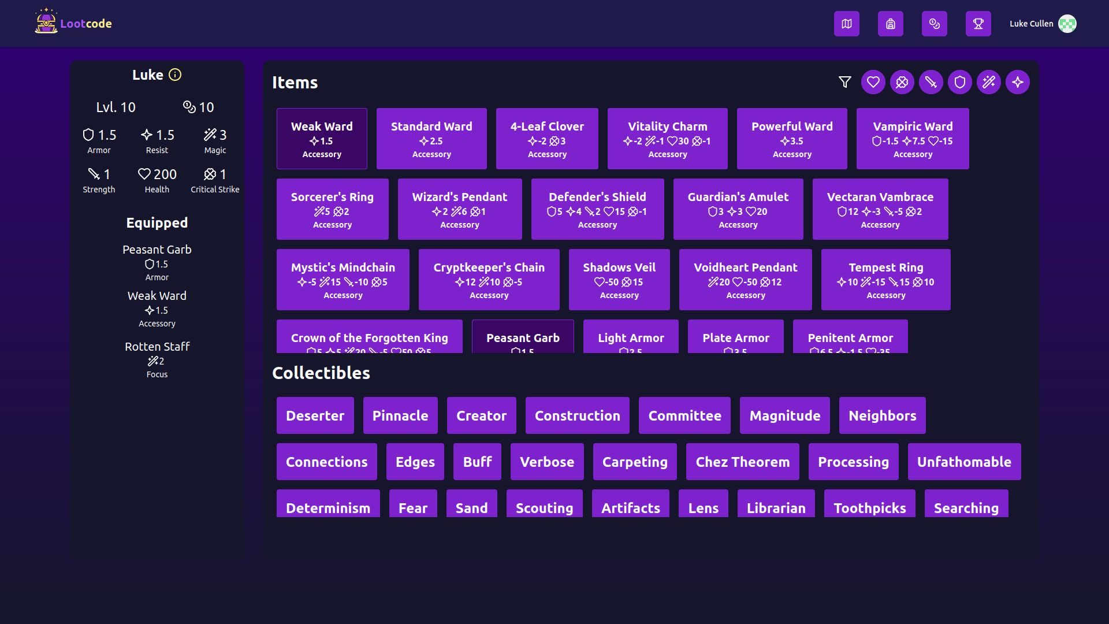Toggle the strength sword filter

(x=931, y=82)
